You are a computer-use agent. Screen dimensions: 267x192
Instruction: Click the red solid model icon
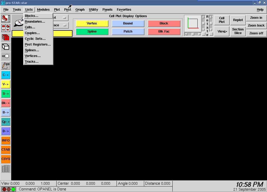click(x=6, y=18)
